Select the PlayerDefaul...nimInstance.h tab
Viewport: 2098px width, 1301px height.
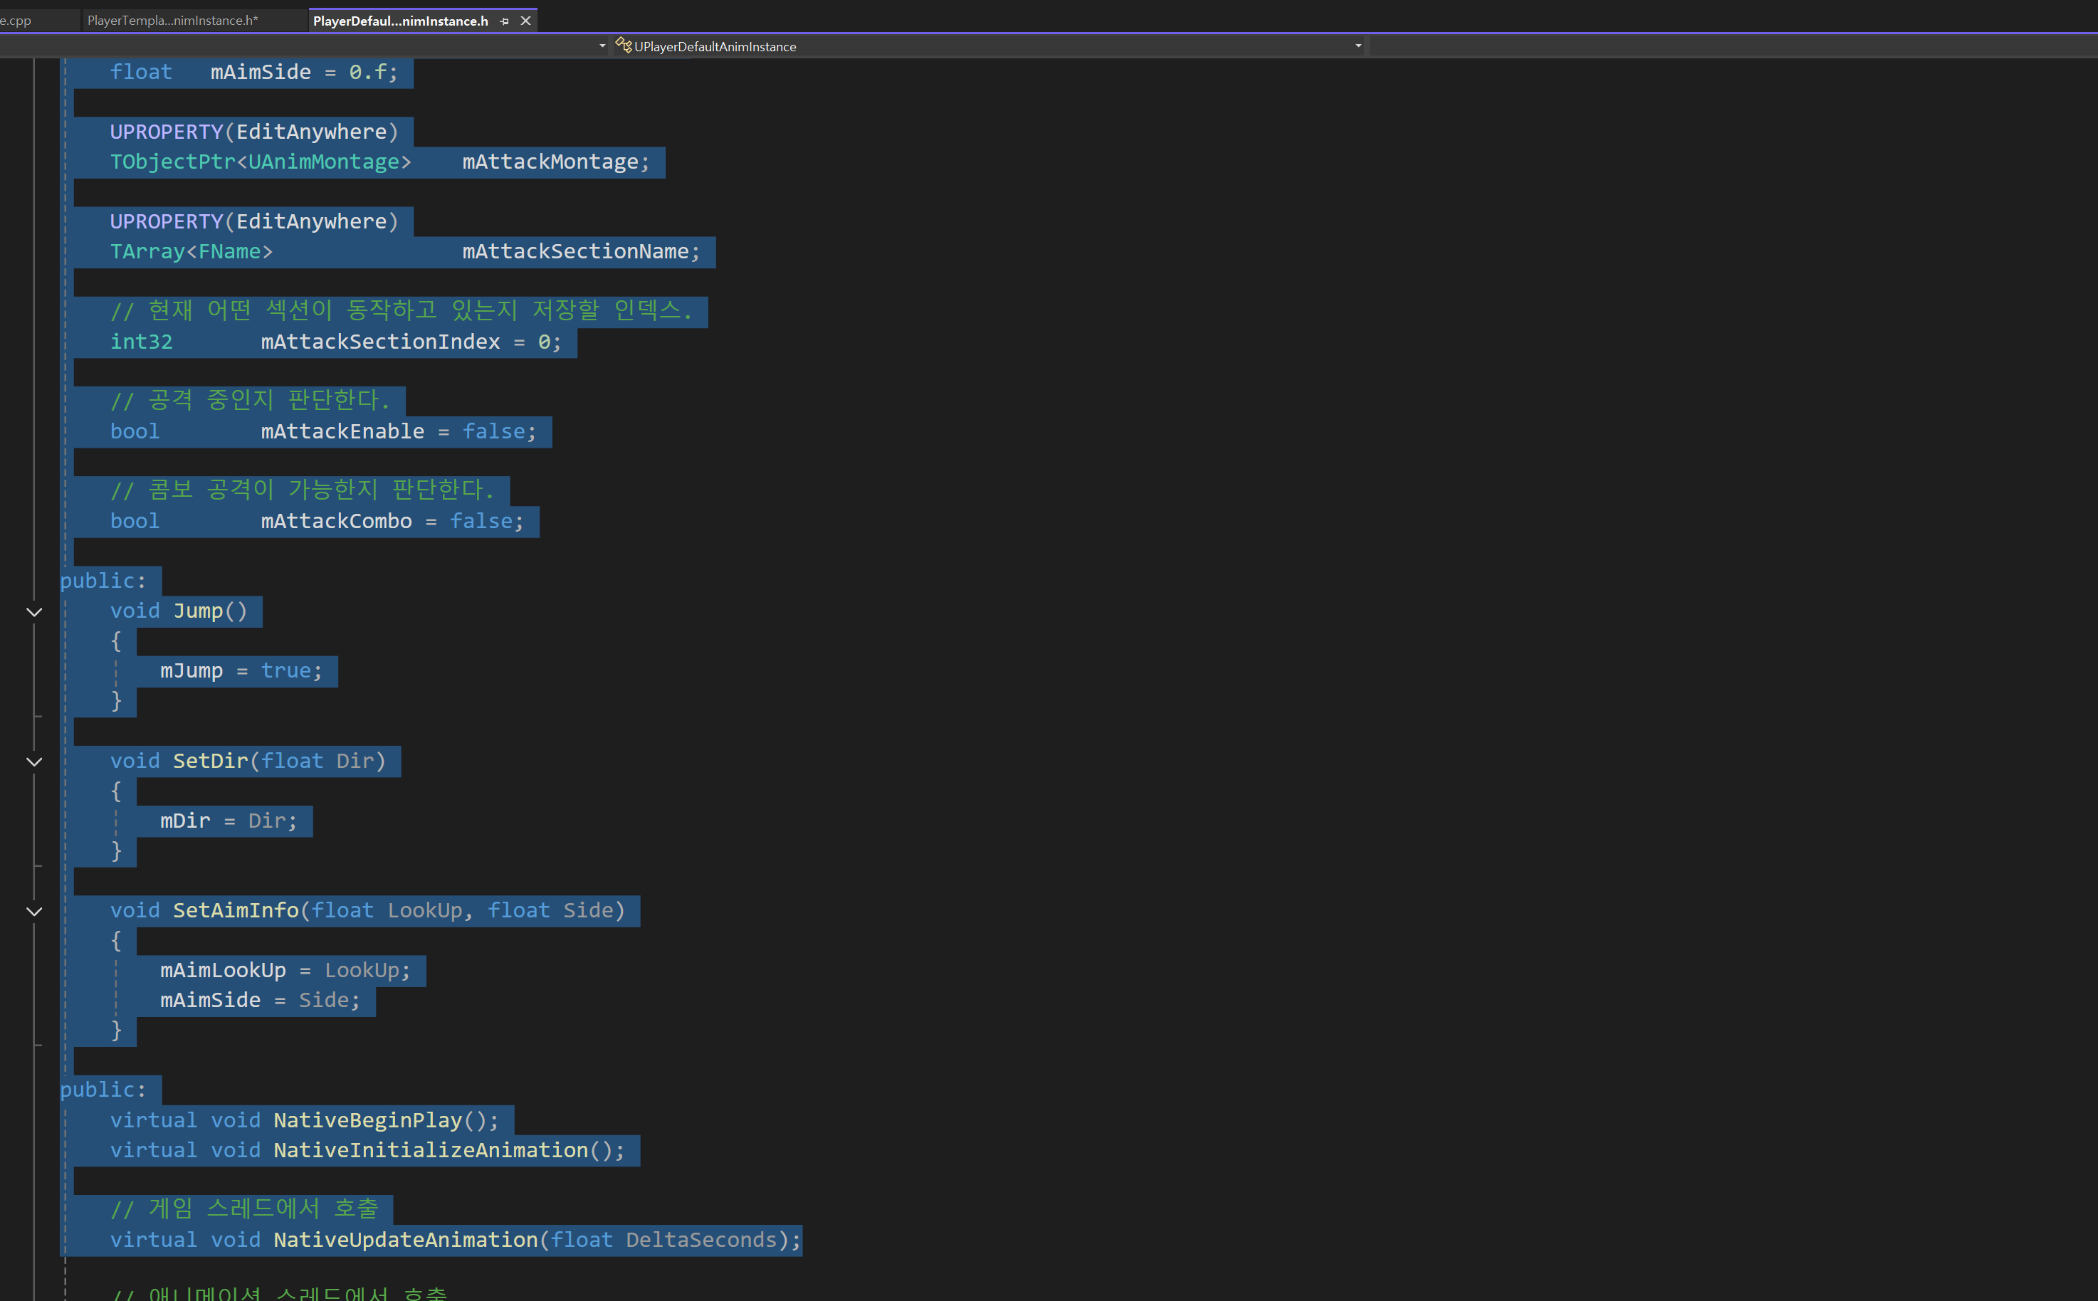point(400,21)
